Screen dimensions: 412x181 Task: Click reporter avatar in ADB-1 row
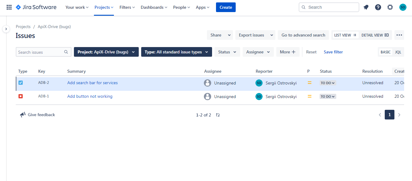pyautogui.click(x=259, y=97)
